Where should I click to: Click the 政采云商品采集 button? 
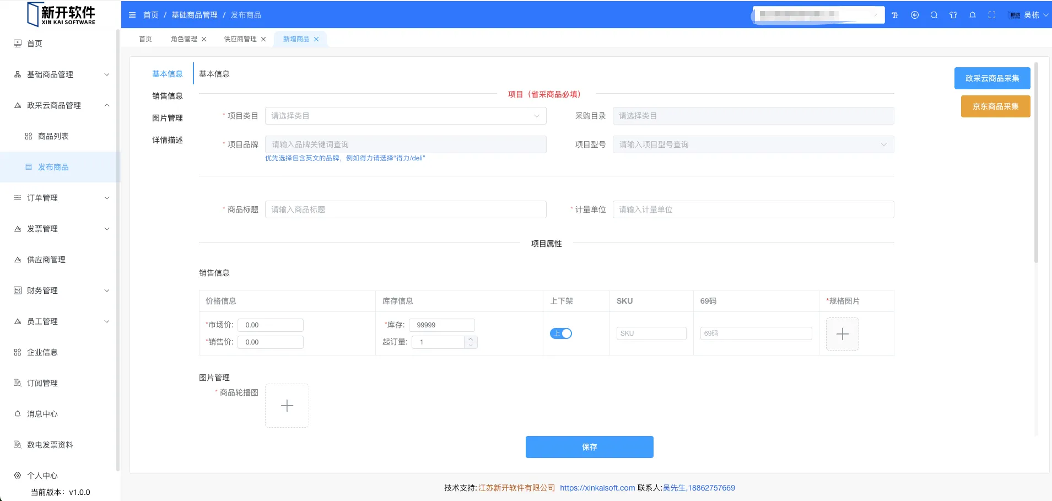pyautogui.click(x=992, y=78)
